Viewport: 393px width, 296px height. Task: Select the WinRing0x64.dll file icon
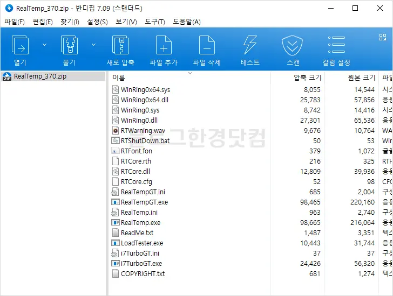[116, 100]
